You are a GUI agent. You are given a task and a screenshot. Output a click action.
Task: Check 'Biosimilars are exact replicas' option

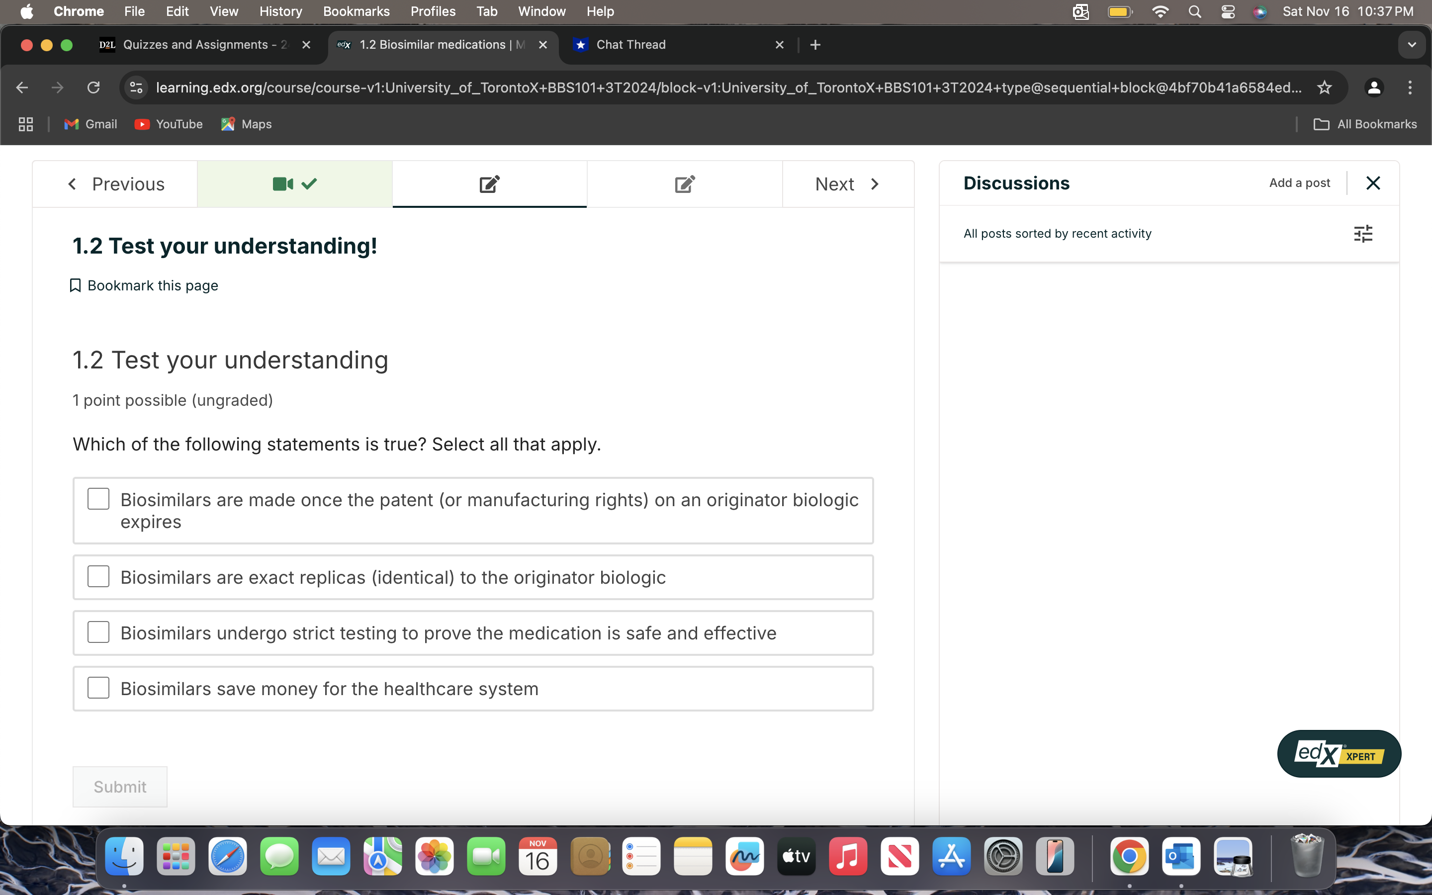coord(98,576)
